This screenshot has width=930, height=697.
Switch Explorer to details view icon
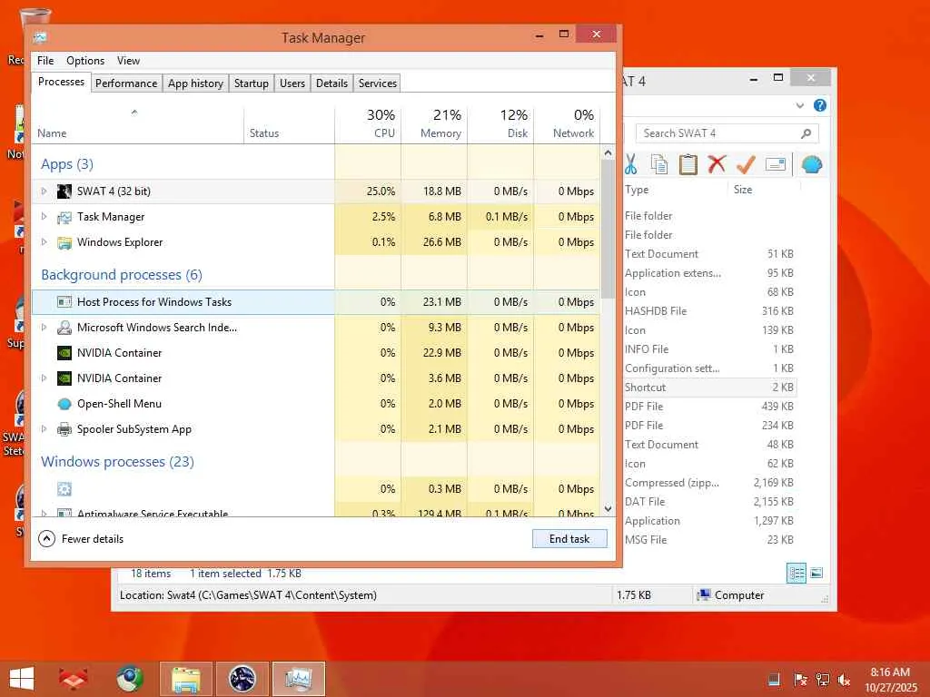(x=796, y=573)
